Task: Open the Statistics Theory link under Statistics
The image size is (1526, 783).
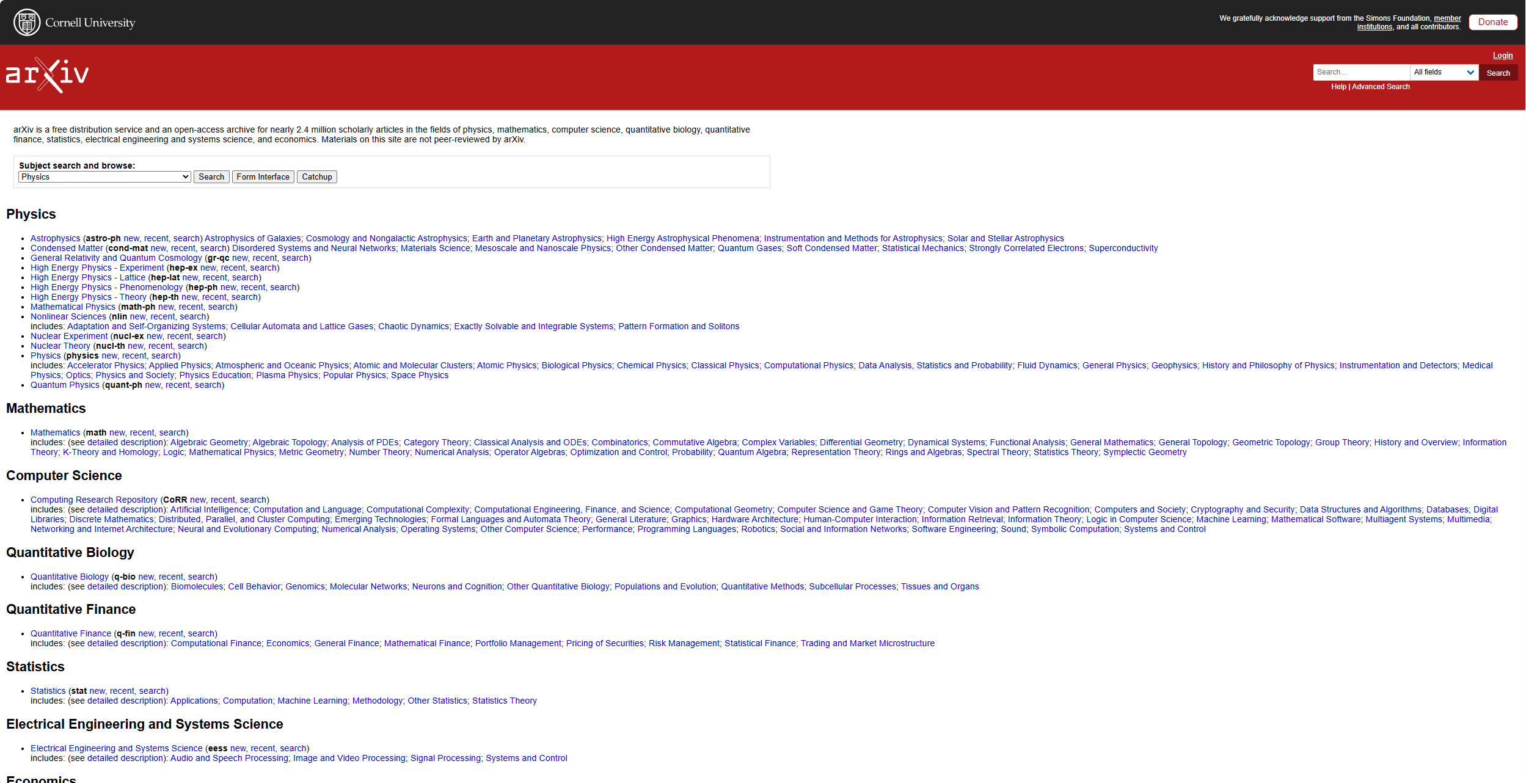Action: [x=505, y=701]
